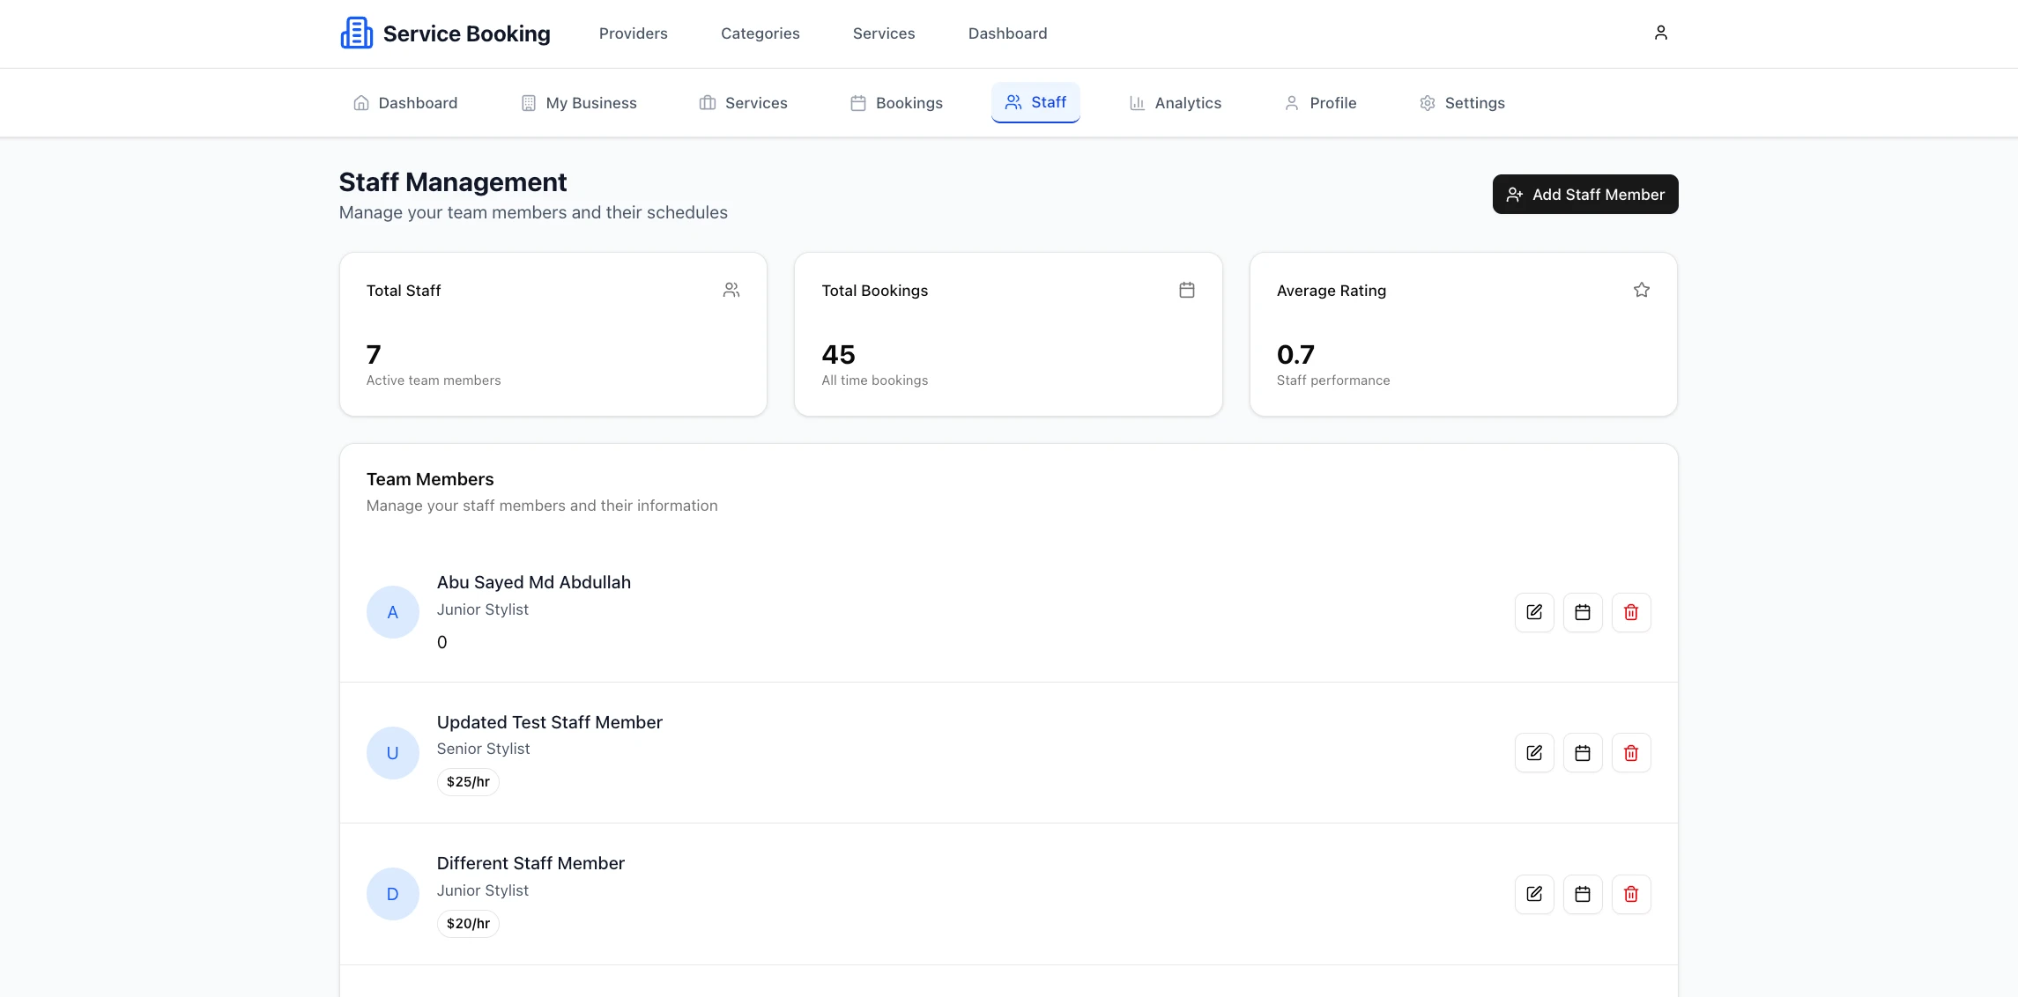Switch to the Analytics tab

pos(1175,102)
